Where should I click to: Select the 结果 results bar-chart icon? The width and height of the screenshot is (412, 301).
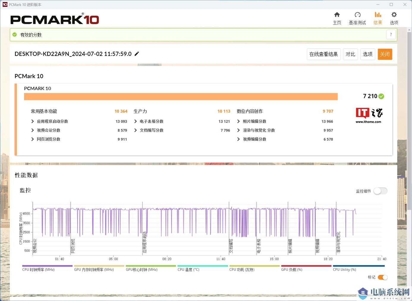(378, 15)
